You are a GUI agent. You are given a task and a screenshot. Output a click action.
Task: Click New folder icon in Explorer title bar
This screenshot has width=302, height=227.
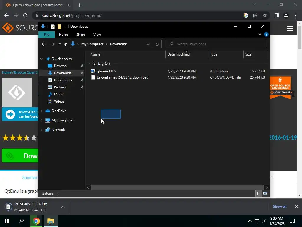[59, 26]
